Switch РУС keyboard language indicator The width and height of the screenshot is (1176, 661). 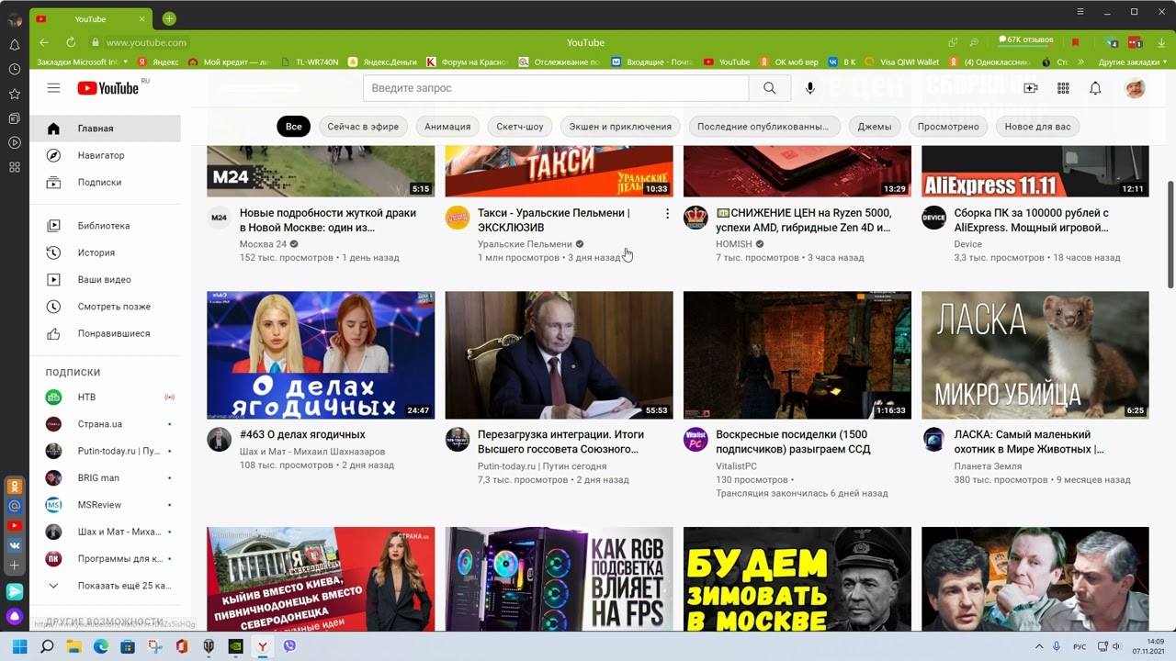pyautogui.click(x=1080, y=646)
